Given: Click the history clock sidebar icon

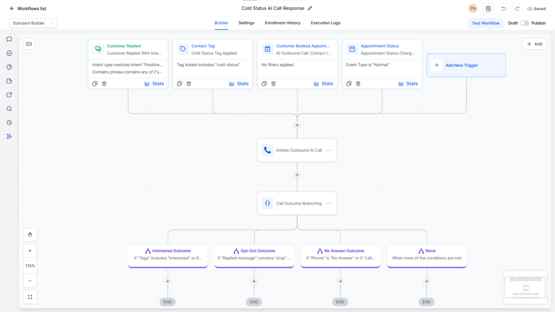Looking at the screenshot, I should pyautogui.click(x=9, y=122).
